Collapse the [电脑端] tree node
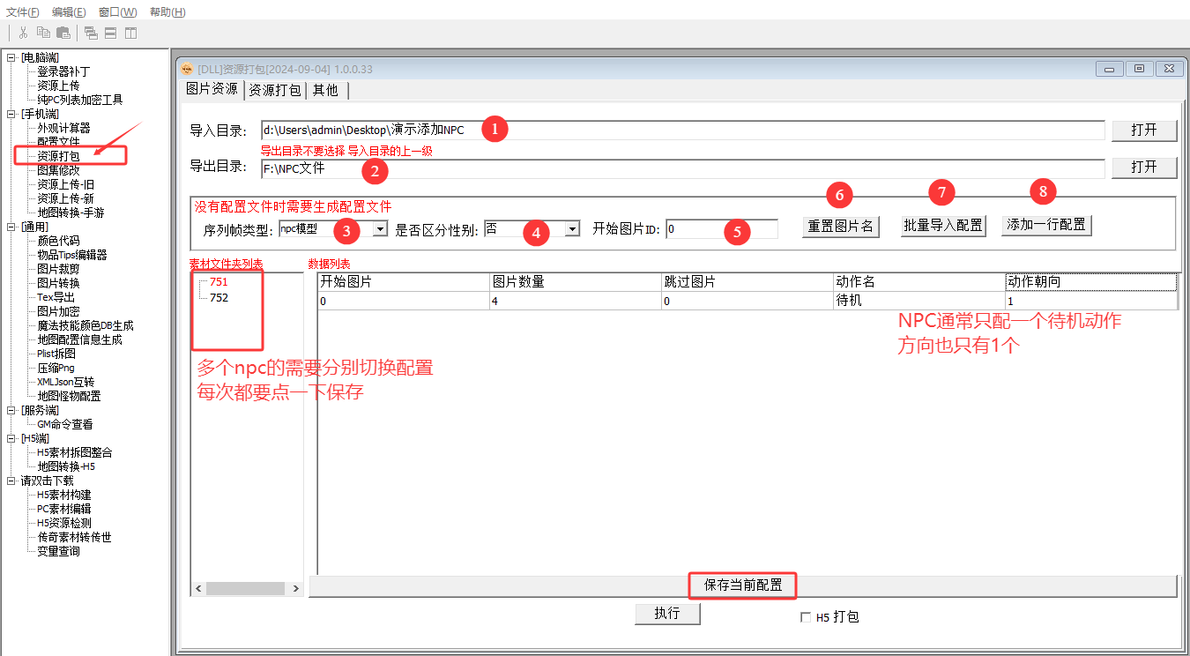 [x=11, y=57]
